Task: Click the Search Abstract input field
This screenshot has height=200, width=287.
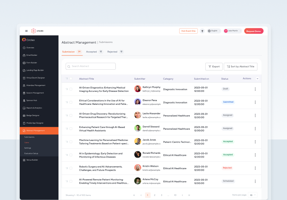Action: click(91, 66)
